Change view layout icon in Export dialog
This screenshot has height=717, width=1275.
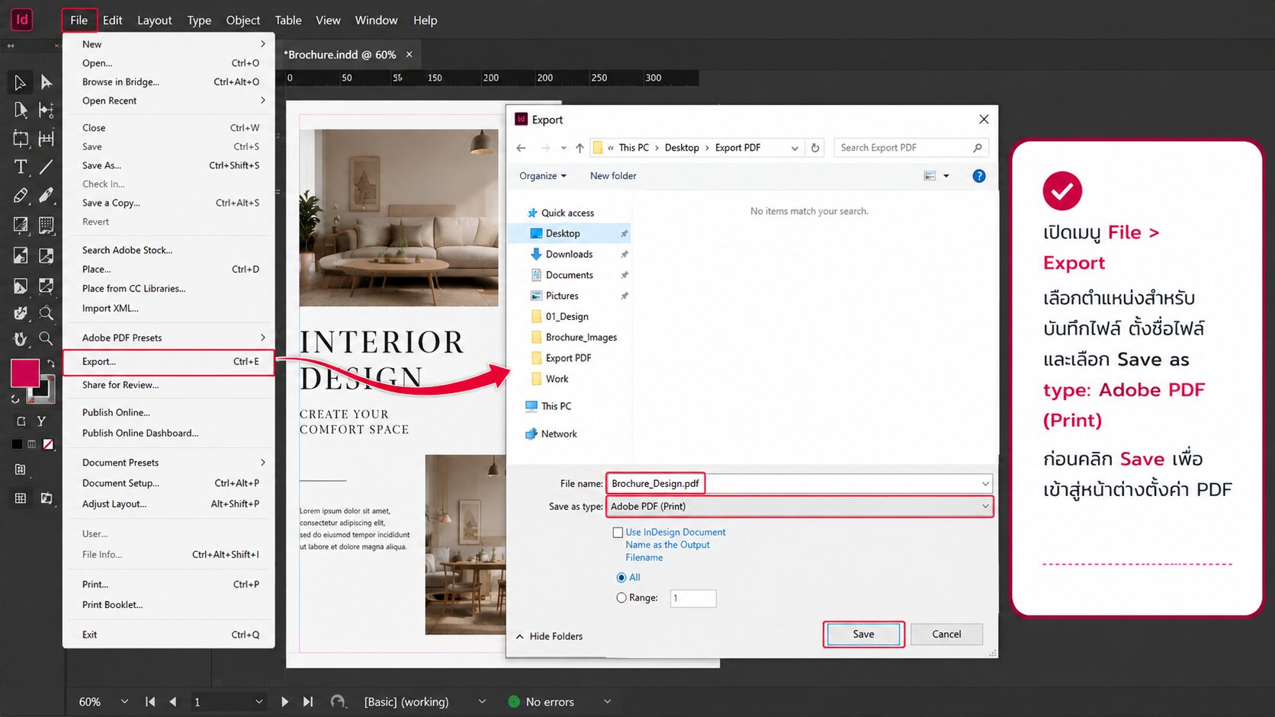click(x=930, y=176)
